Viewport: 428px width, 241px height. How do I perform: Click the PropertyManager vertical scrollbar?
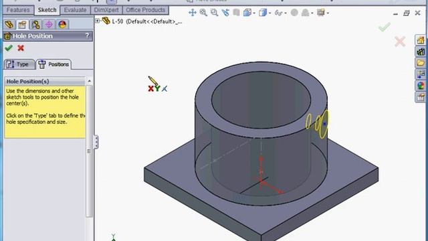(x=89, y=151)
